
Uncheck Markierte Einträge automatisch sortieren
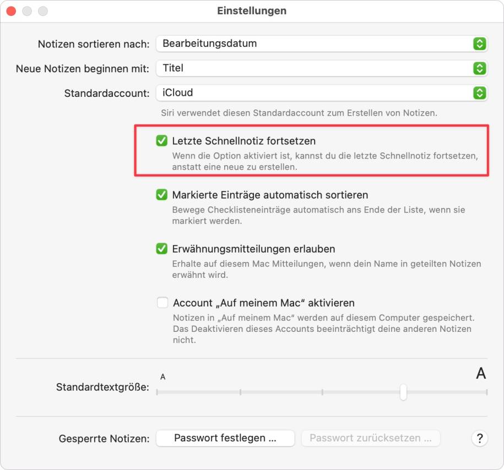(162, 195)
